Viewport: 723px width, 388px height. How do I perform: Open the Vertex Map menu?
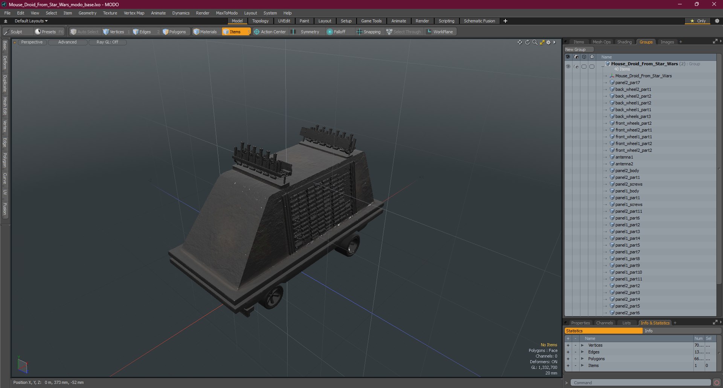tap(134, 13)
